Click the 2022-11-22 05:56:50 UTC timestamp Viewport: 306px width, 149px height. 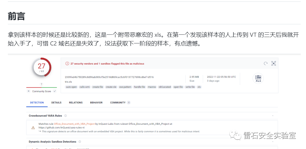(x=222, y=77)
